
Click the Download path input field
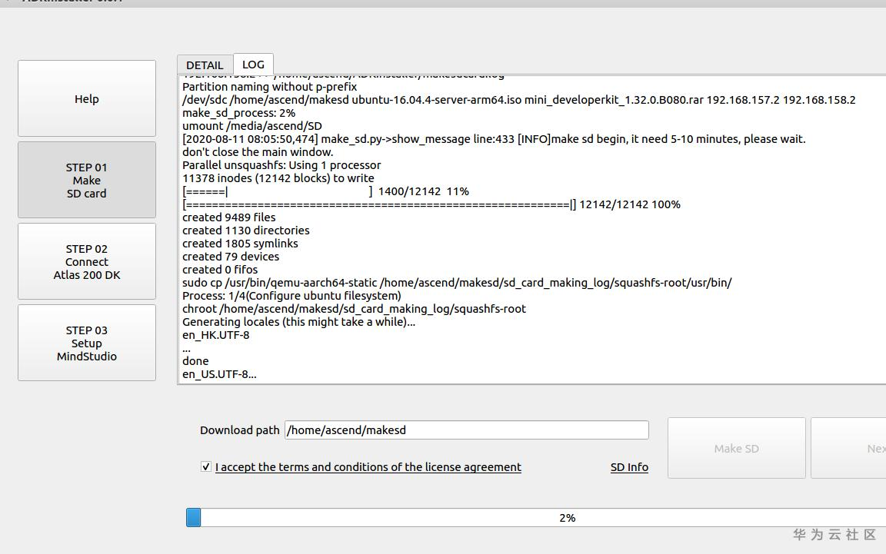pyautogui.click(x=466, y=430)
